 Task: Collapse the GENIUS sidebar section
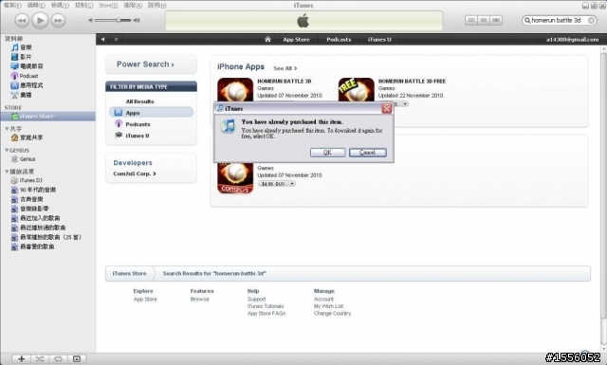pyautogui.click(x=7, y=150)
